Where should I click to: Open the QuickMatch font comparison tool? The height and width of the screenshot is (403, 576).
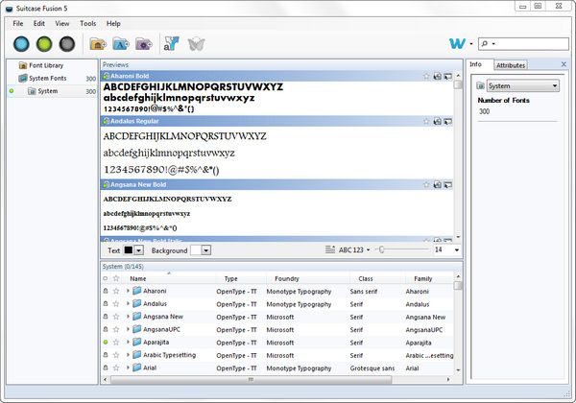172,44
